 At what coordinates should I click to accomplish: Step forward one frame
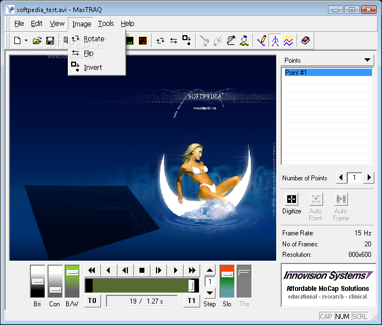158,271
